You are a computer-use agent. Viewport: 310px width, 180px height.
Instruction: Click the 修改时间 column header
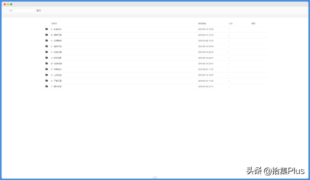click(202, 23)
